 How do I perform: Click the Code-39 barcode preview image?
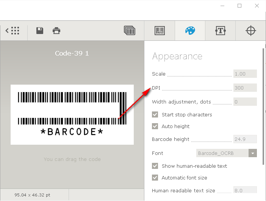[72, 114]
